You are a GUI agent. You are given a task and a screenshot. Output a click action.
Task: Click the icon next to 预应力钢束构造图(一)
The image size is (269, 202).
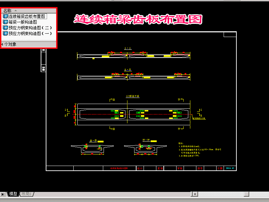5,33
